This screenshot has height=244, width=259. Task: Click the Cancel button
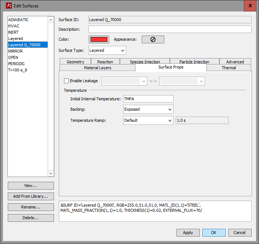point(240,233)
